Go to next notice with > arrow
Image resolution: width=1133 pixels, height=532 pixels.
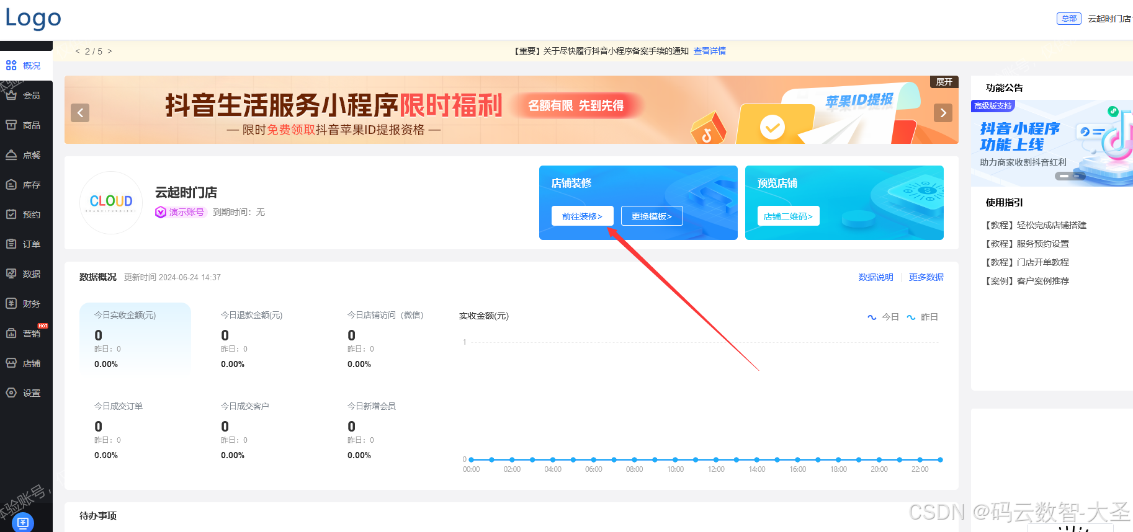pos(110,51)
